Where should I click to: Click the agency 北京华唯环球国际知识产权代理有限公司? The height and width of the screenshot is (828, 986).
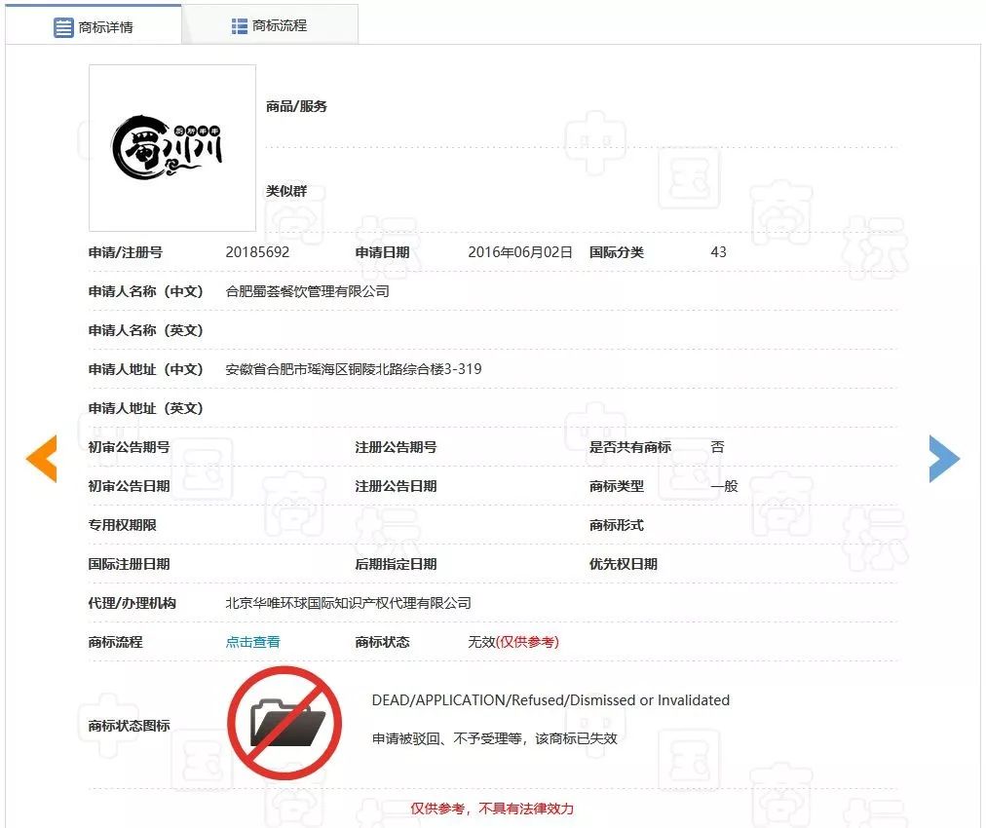tap(348, 603)
